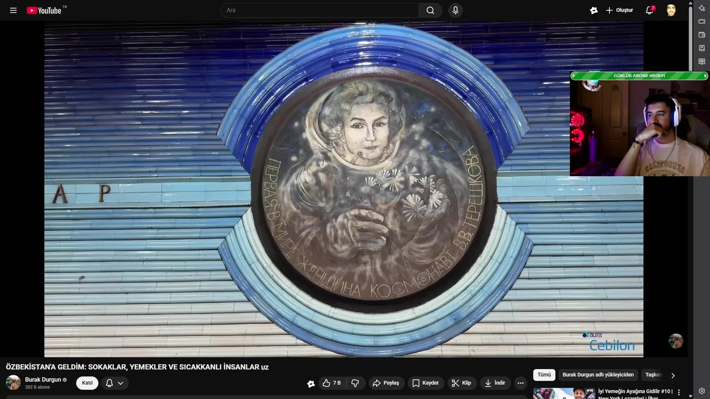Click wallet icon in browser sidebar
This screenshot has height=399, width=710.
702,35
